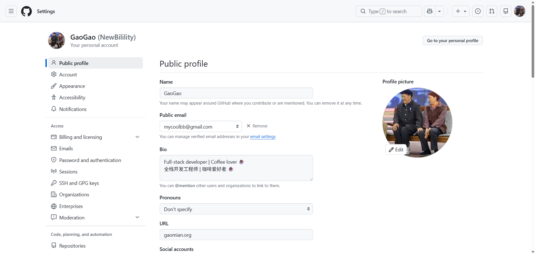The height and width of the screenshot is (254, 535).
Task: Click the Accessibility person icon
Action: (54, 97)
